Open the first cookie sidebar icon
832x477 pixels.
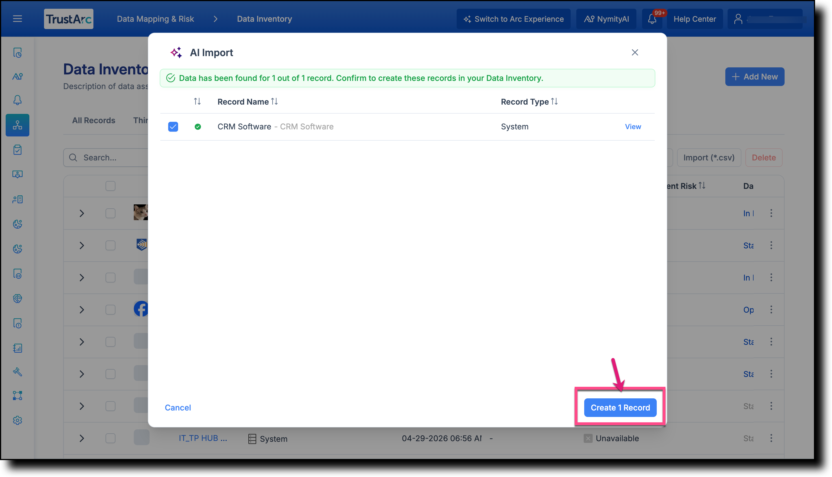point(17,224)
